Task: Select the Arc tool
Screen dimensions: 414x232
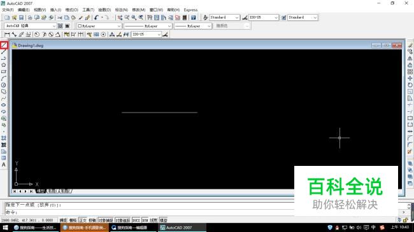Action: tap(3, 78)
